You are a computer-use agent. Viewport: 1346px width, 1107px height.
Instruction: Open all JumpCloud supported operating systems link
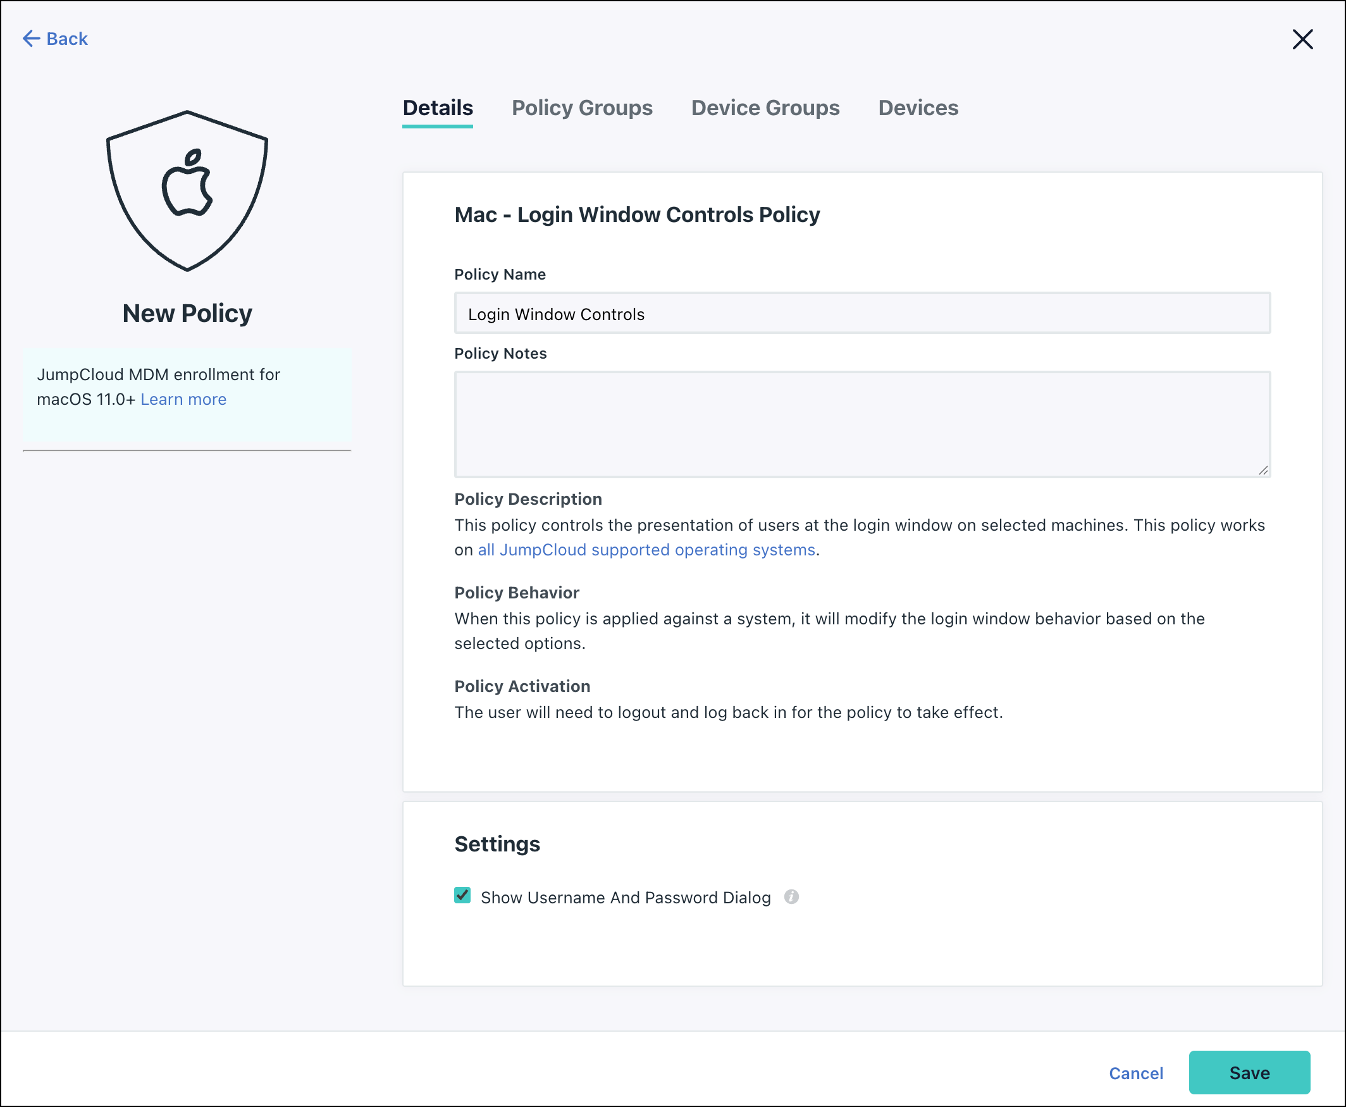click(646, 550)
